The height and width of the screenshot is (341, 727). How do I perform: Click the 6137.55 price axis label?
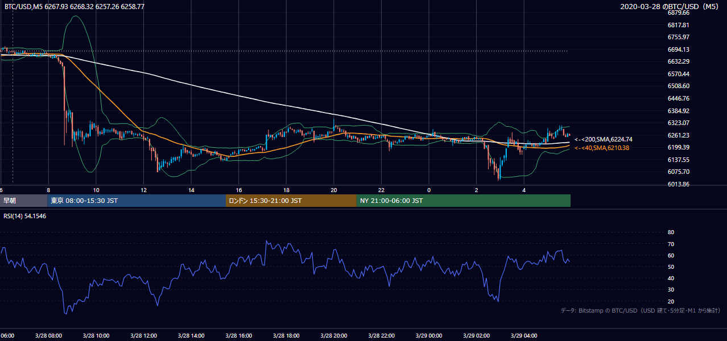(x=678, y=160)
